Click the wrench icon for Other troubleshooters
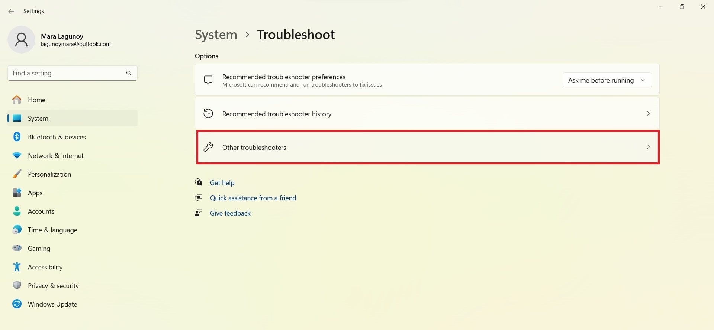The width and height of the screenshot is (714, 330). point(208,147)
